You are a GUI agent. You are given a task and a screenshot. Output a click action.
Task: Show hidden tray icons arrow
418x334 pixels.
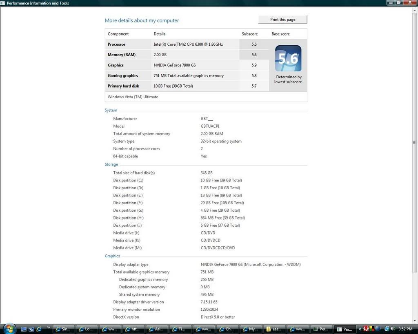click(360, 329)
